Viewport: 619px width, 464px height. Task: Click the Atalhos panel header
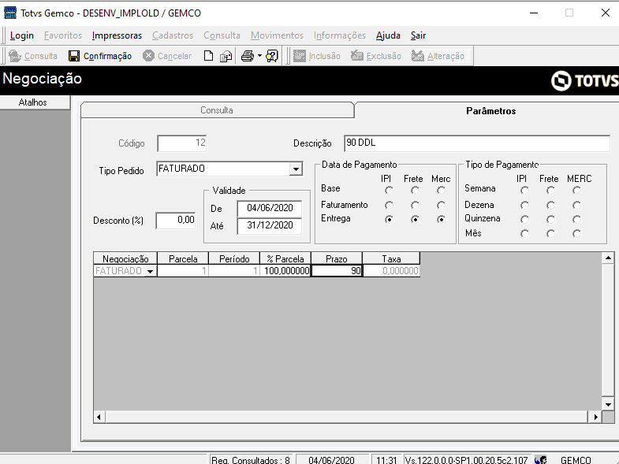[35, 102]
